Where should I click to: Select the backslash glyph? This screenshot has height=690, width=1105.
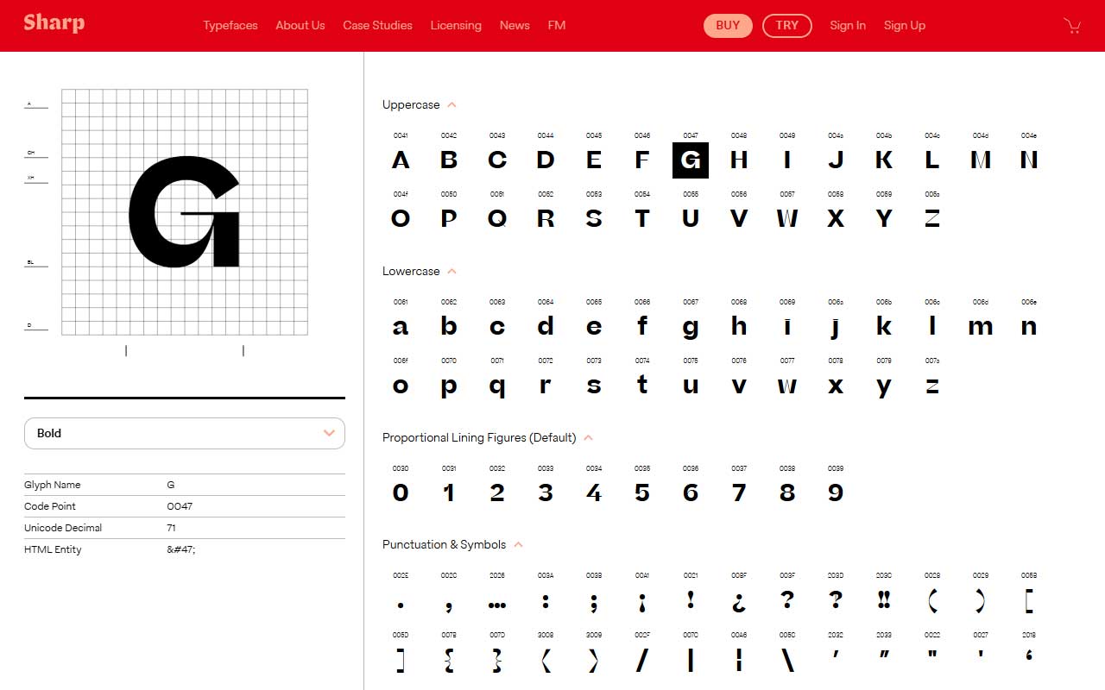(787, 660)
